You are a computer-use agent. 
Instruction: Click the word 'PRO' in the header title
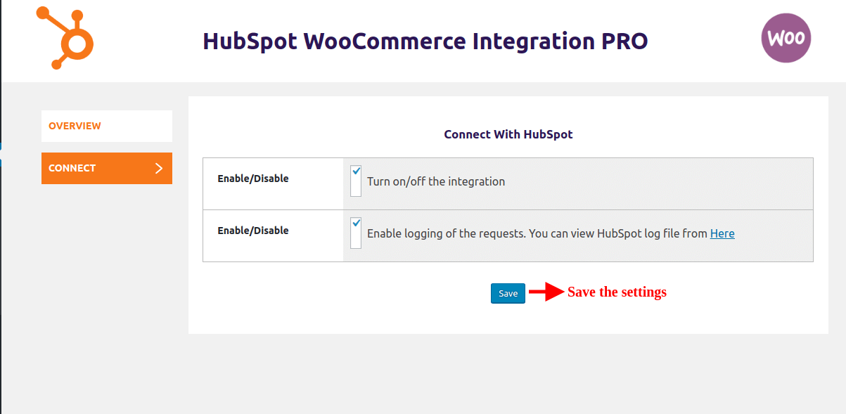click(x=624, y=41)
